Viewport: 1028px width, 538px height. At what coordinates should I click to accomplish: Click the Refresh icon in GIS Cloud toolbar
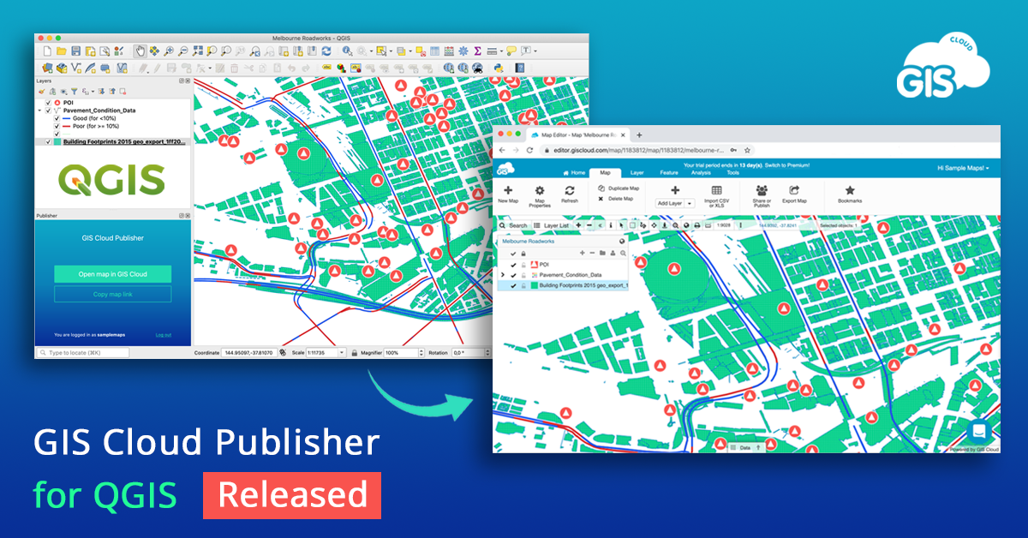coord(568,190)
